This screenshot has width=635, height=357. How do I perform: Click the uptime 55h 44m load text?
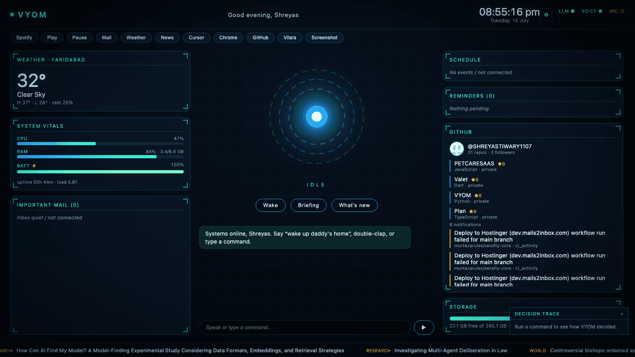pos(47,182)
